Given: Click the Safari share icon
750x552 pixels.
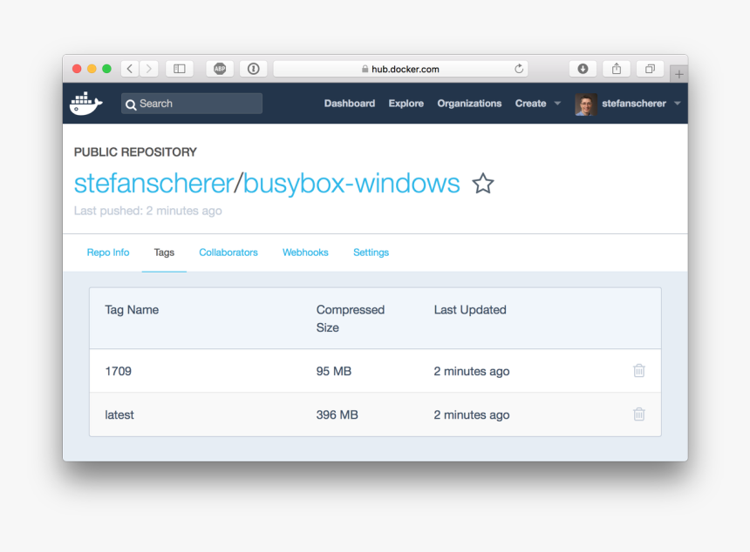Looking at the screenshot, I should pos(616,68).
